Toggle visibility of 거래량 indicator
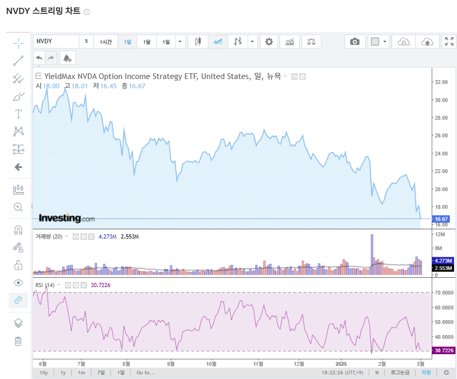 click(x=76, y=236)
